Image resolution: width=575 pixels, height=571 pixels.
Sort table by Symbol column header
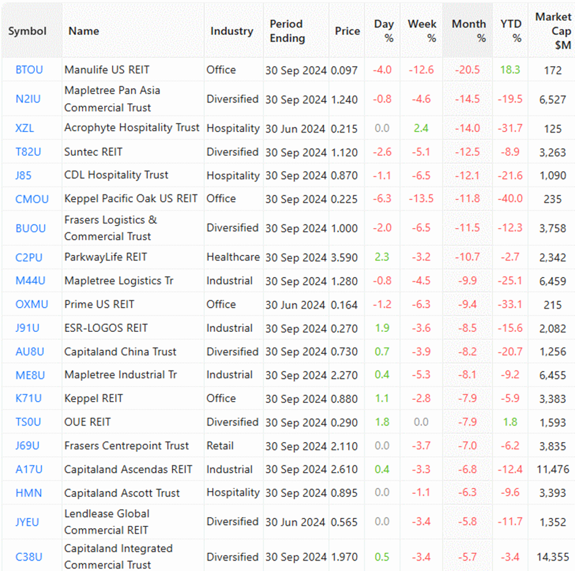[28, 31]
